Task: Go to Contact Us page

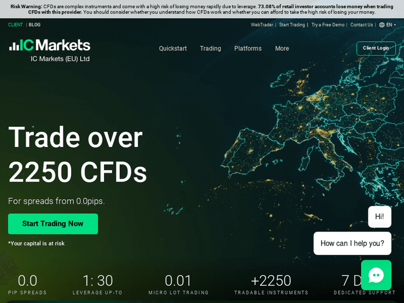Action: tap(361, 25)
